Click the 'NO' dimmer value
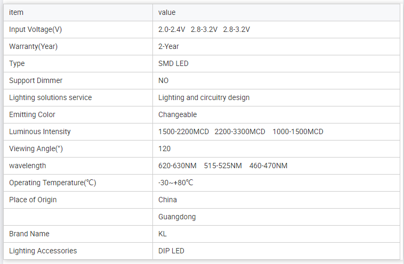Image resolution: width=404 pixels, height=264 pixels. tap(163, 80)
